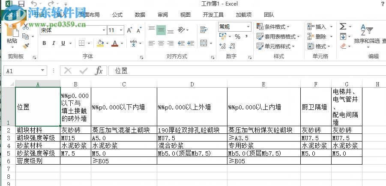Viewport: 386px width, 186px height.
Task: Toggle middle vertical alignment
Action: (x=161, y=30)
